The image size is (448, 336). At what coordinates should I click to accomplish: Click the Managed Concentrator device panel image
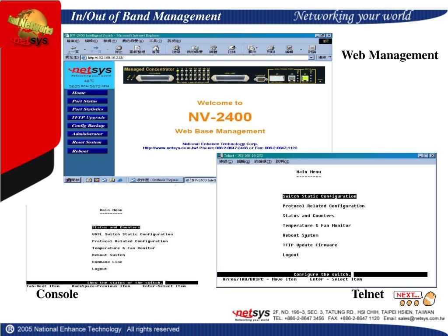(x=224, y=75)
